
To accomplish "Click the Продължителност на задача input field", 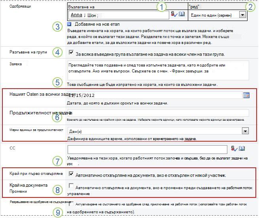I will coord(158,113).
